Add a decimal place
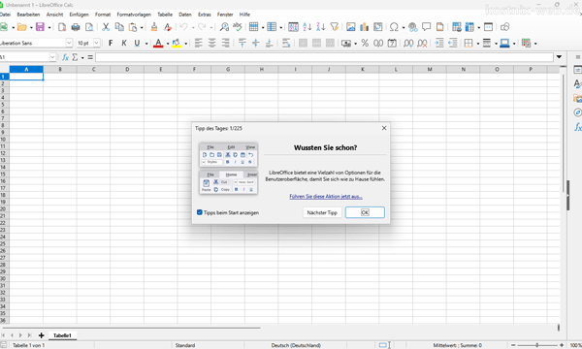Screen dimensions: 582x349 (408, 43)
